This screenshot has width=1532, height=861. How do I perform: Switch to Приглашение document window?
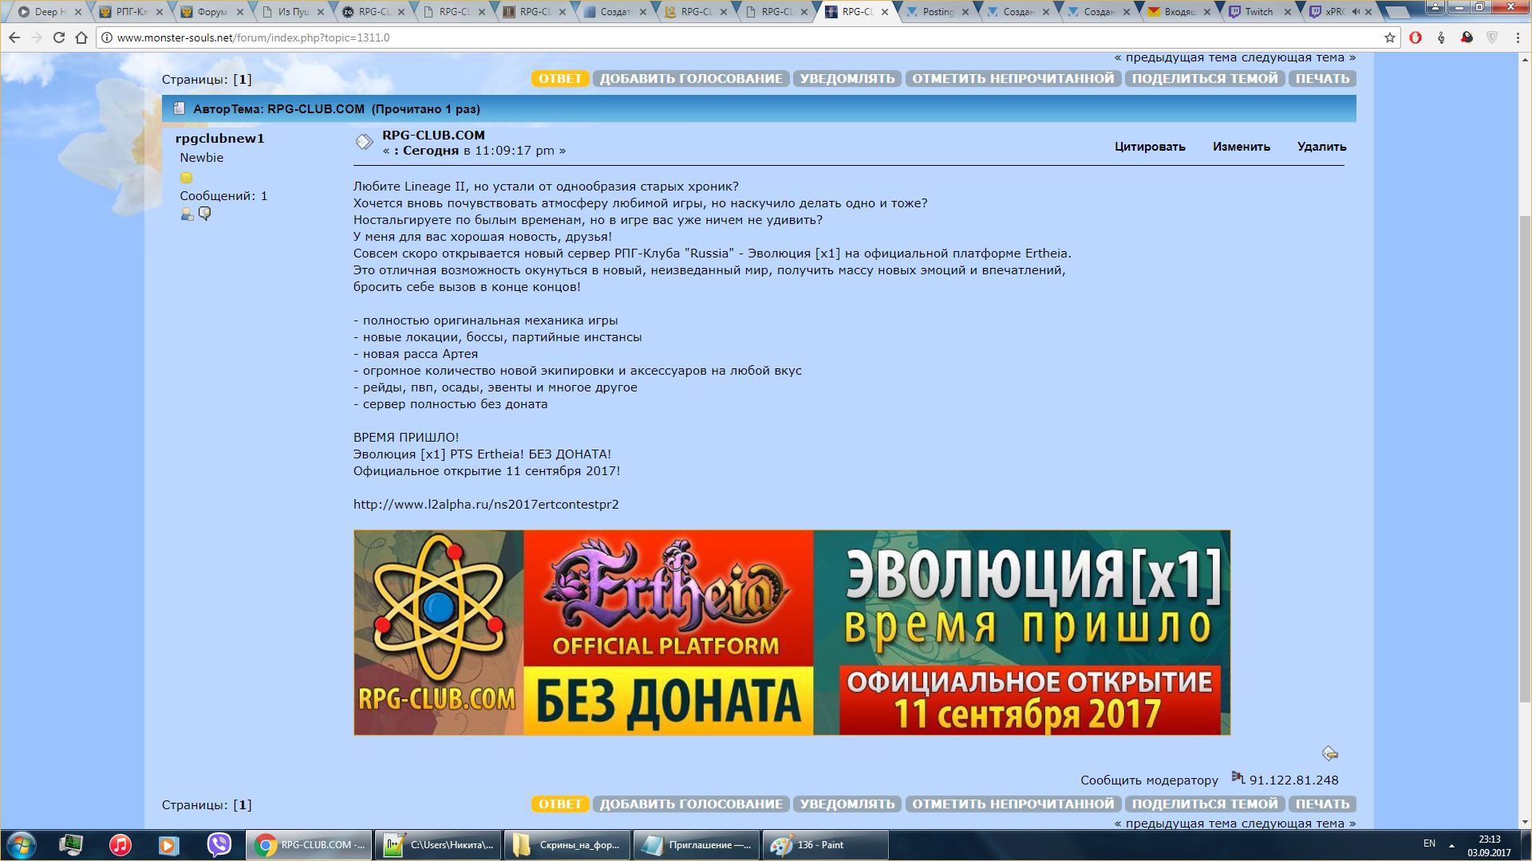[697, 845]
